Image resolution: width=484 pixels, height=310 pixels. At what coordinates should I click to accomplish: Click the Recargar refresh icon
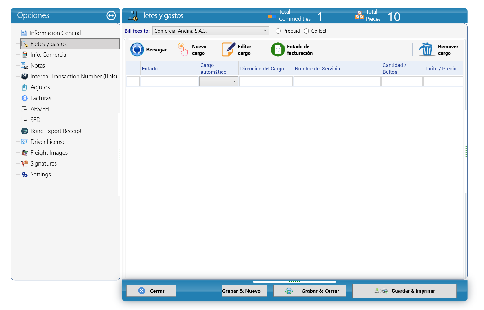click(137, 50)
